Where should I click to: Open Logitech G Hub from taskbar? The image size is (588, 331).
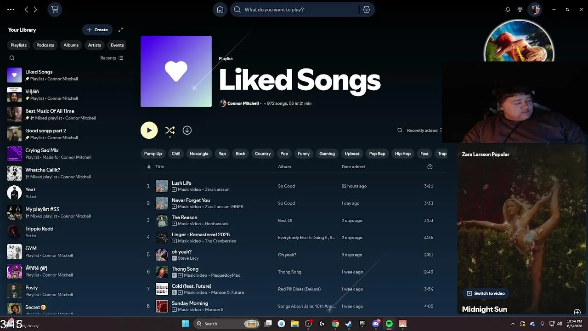point(322,324)
